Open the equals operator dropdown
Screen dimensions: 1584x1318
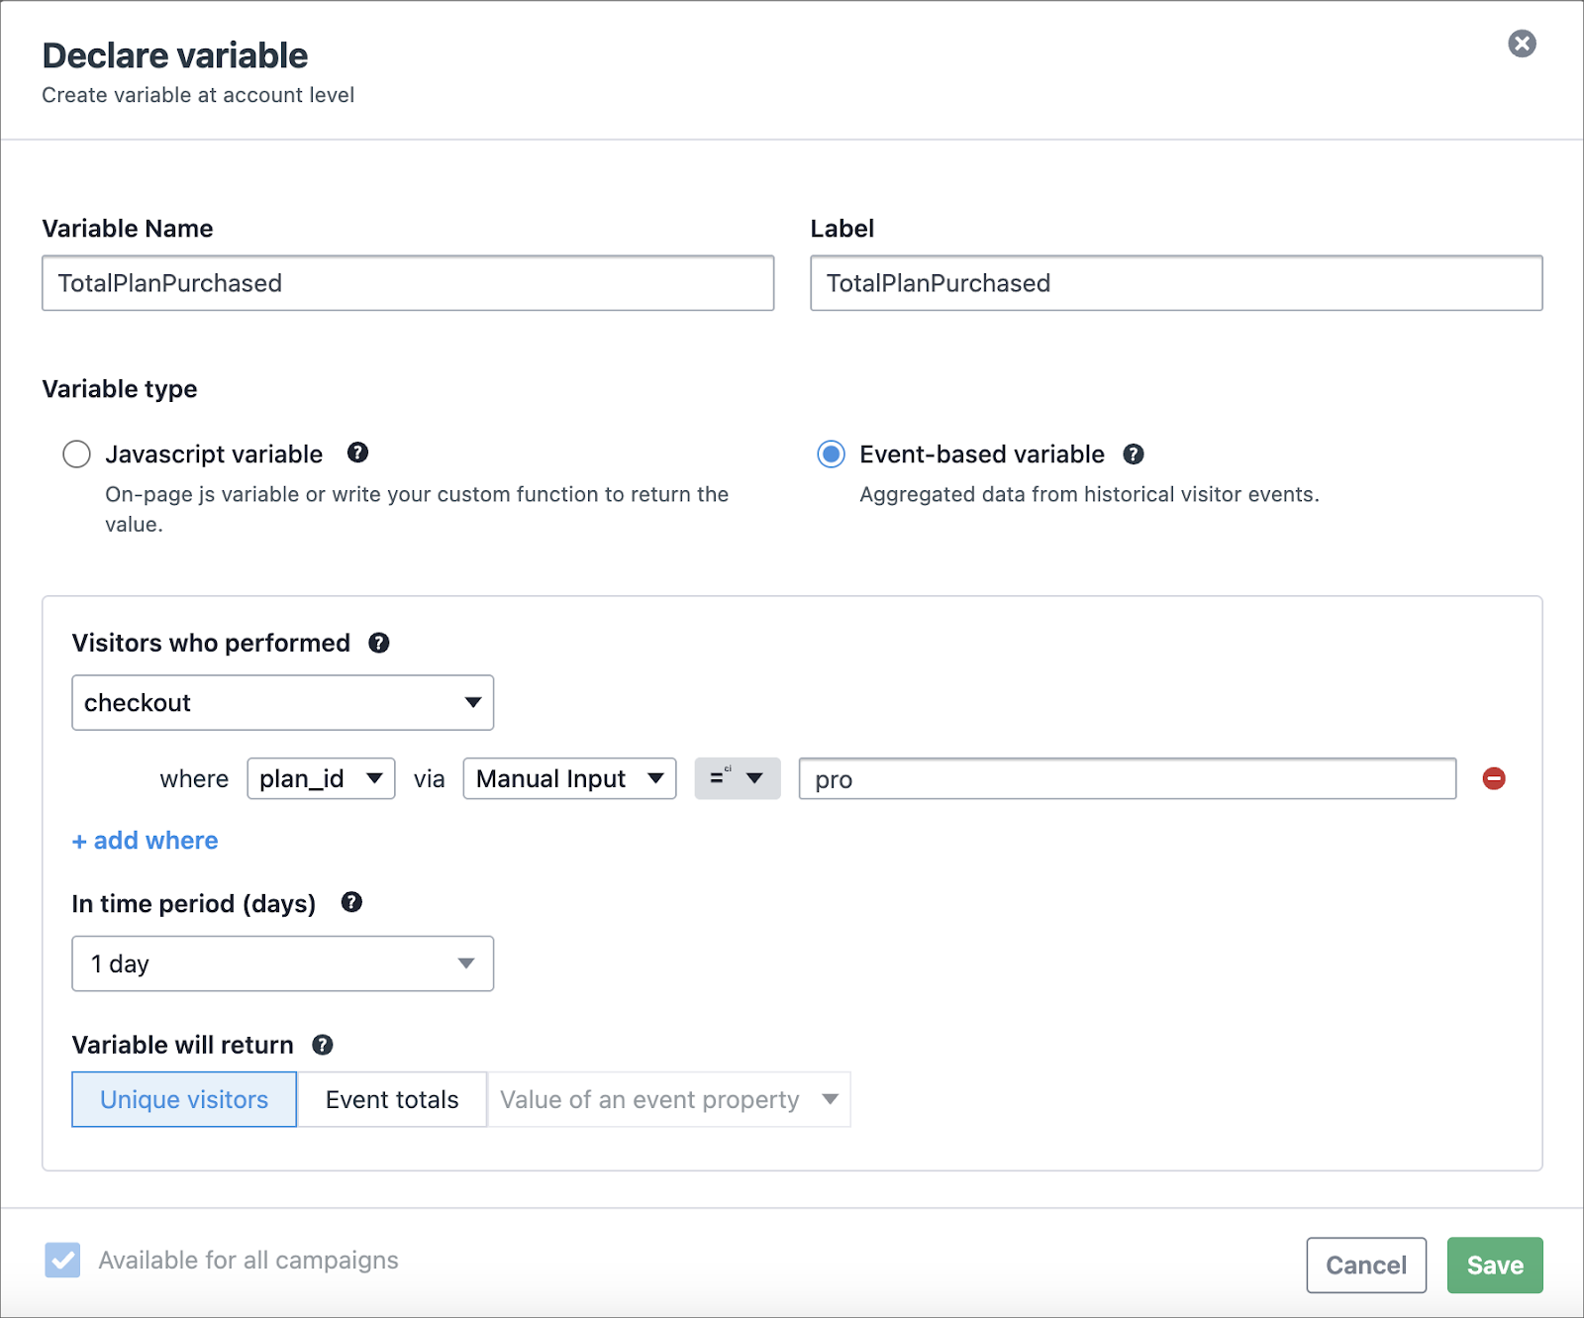(738, 778)
